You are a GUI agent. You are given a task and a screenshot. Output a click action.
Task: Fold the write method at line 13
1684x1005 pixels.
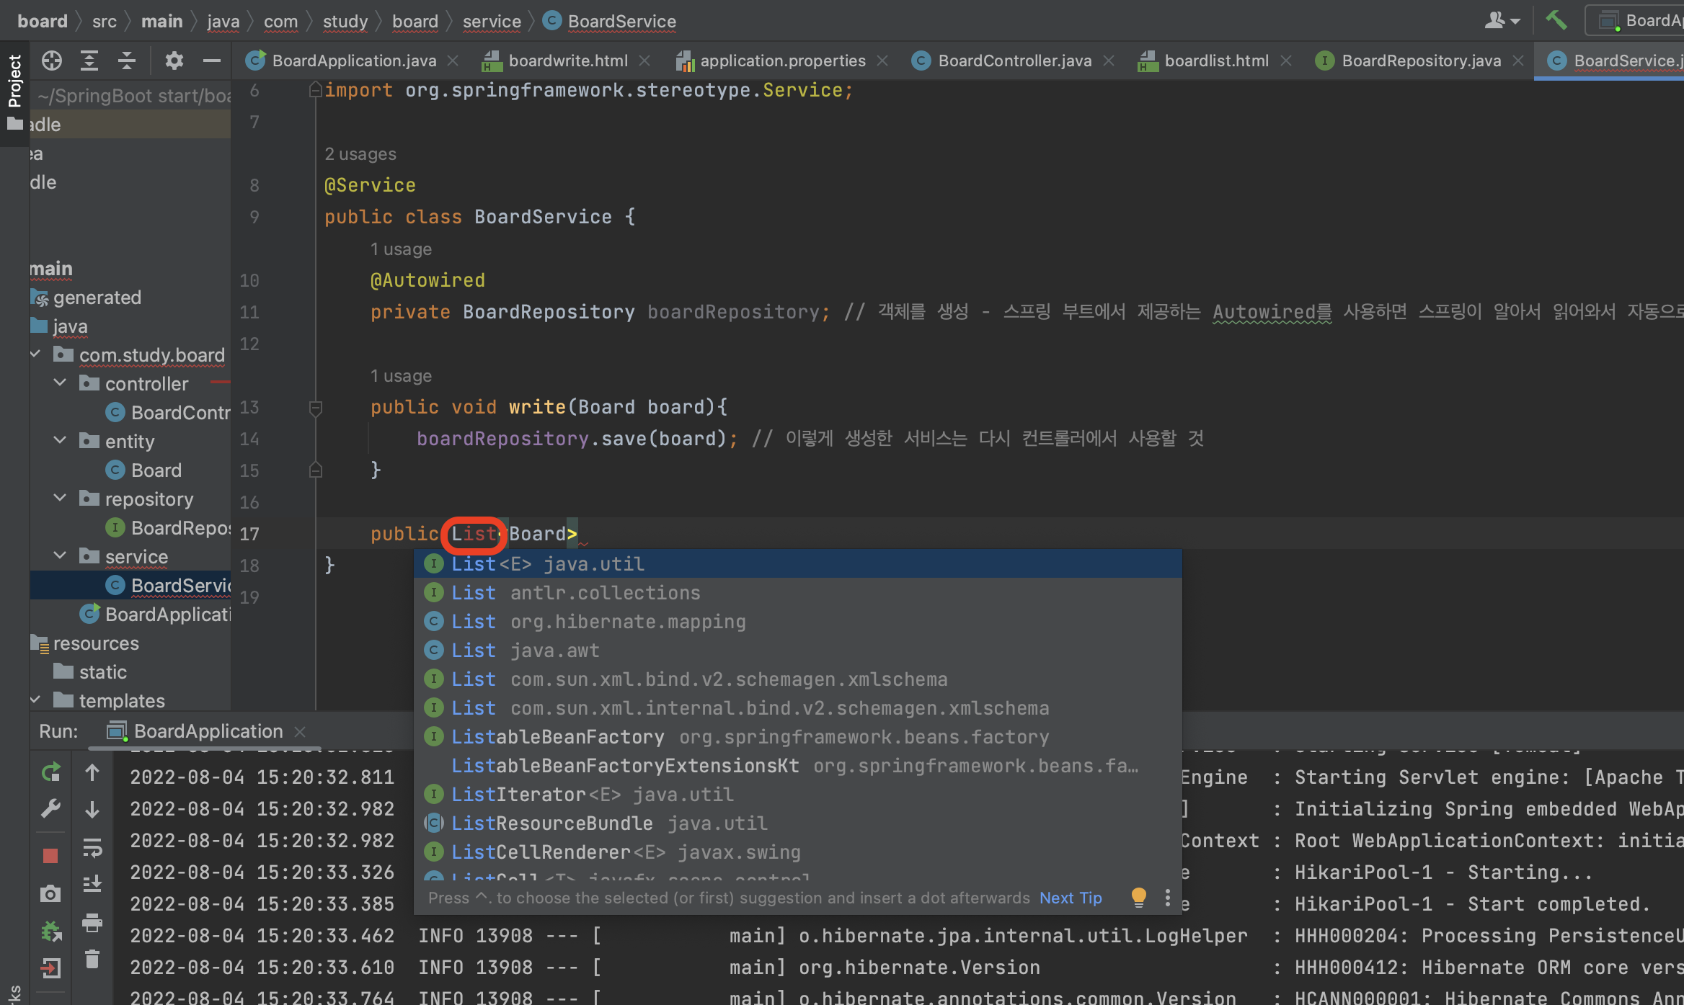[x=315, y=408]
